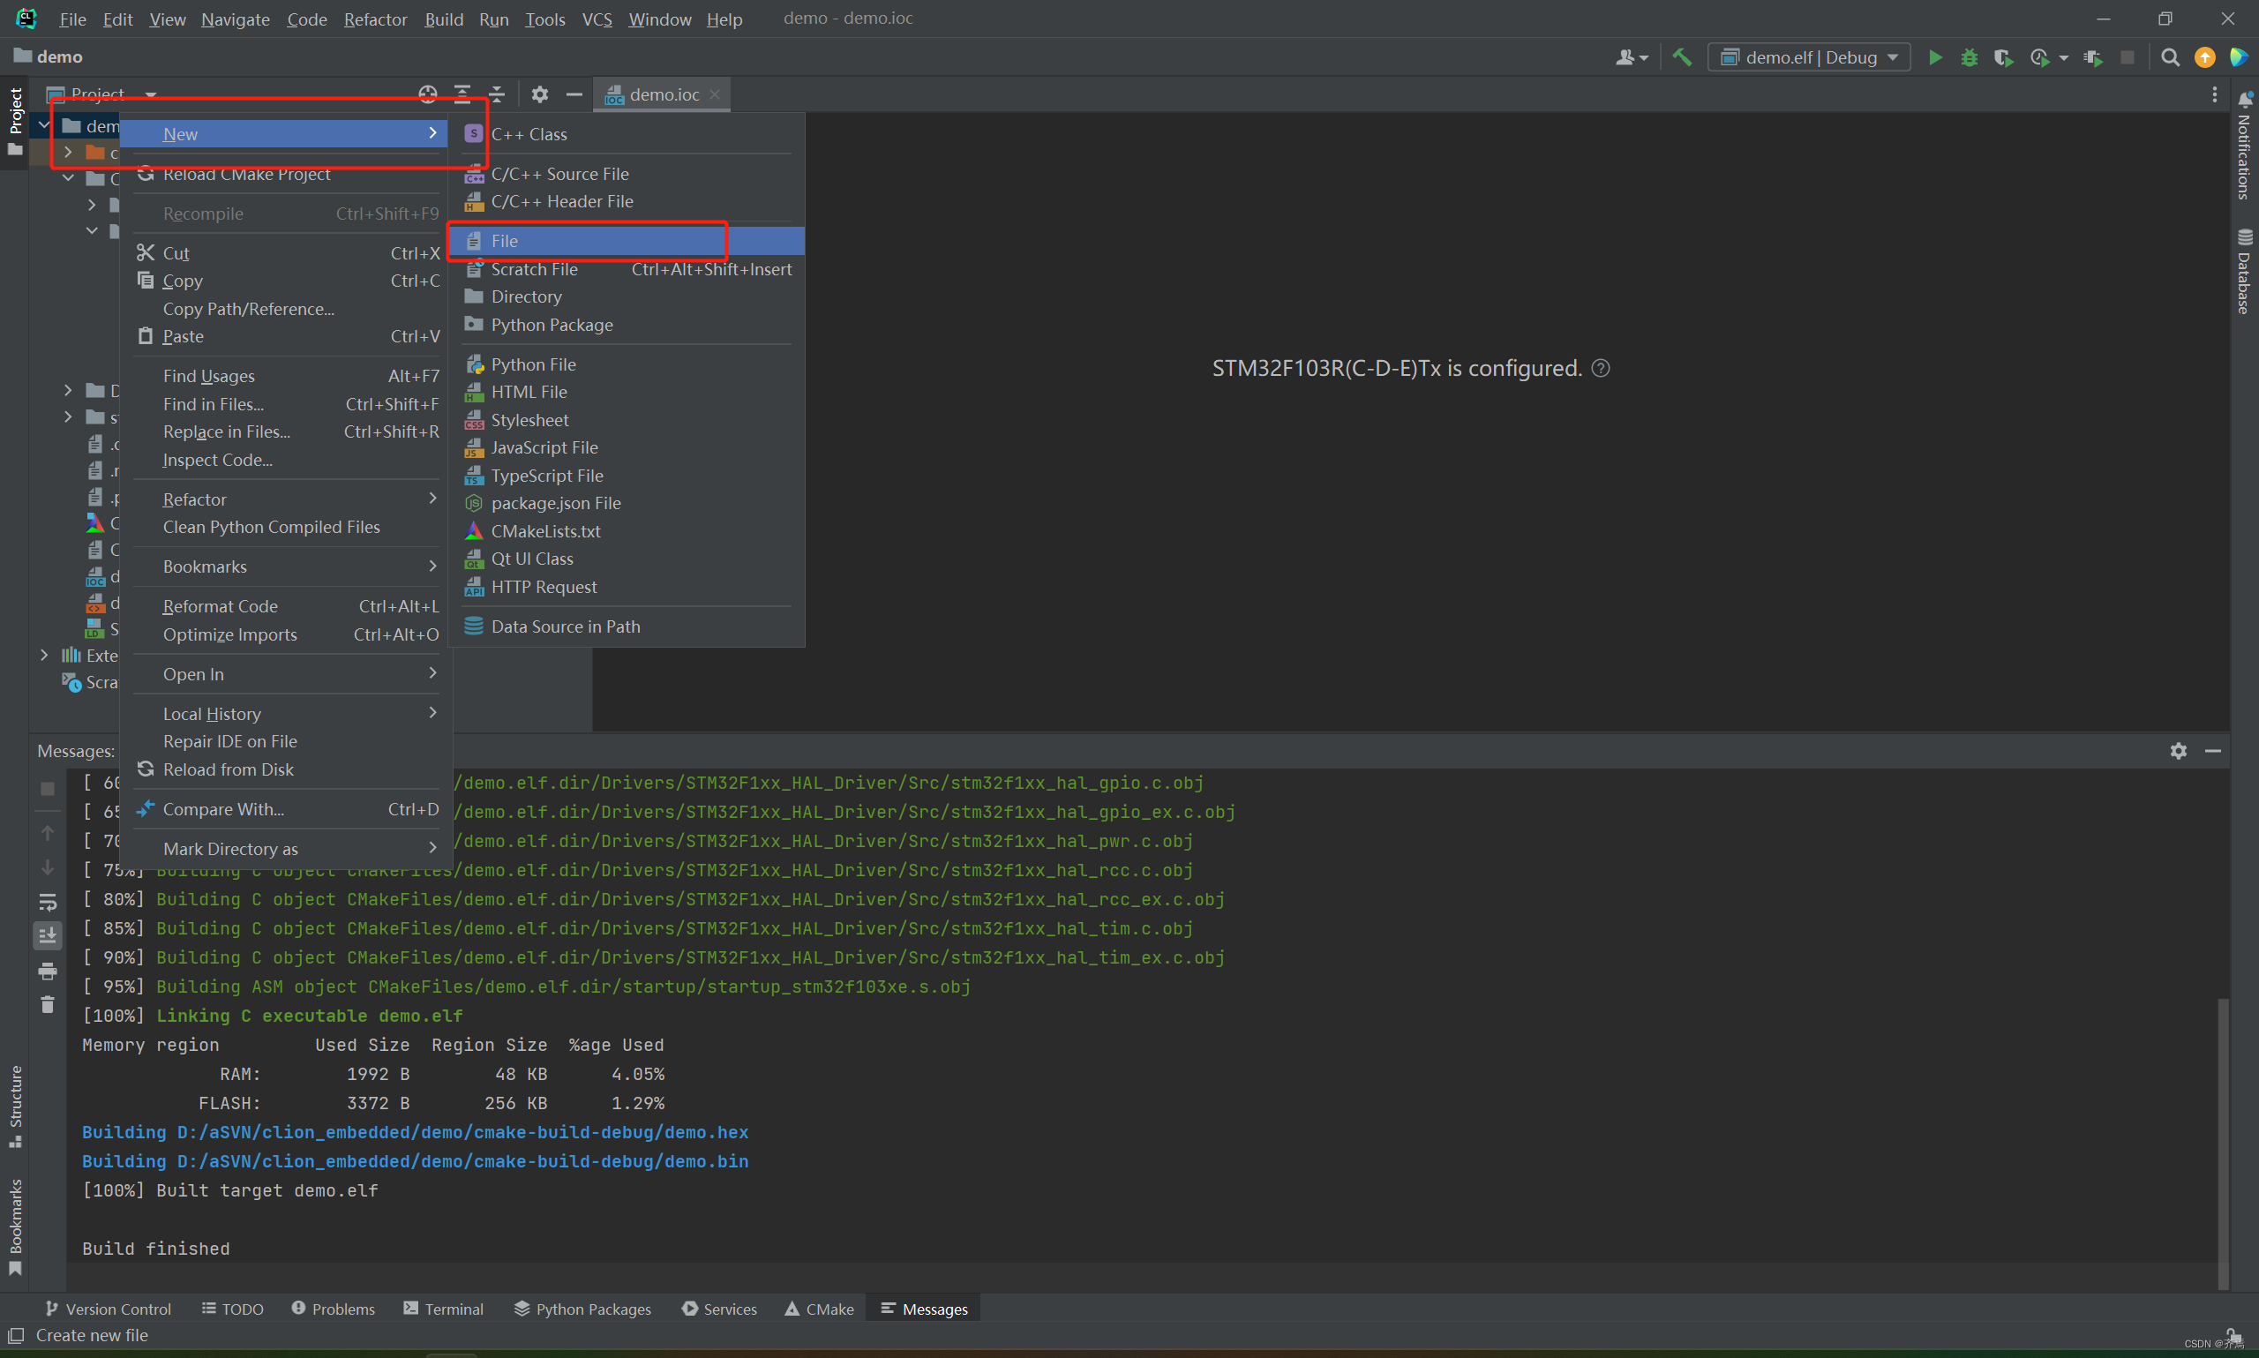Screen dimensions: 2259x1358
Task: Click the Build hammer icon
Action: pos(1682,57)
